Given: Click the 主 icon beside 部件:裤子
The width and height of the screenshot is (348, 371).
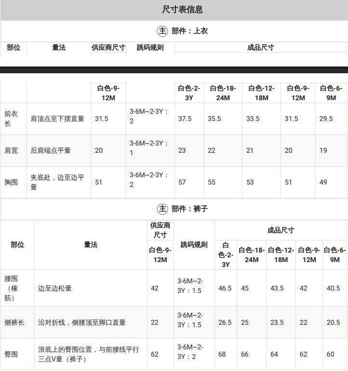Looking at the screenshot, I should [162, 209].
